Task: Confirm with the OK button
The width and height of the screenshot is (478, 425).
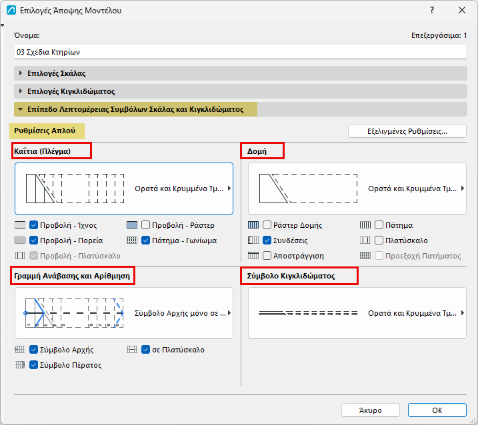Action: click(x=437, y=410)
